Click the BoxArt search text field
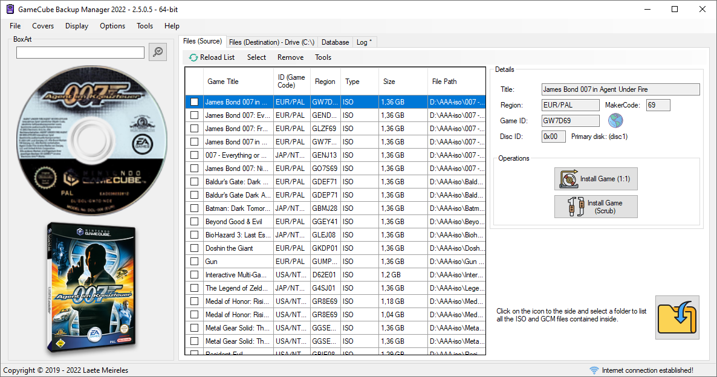The image size is (717, 377). tap(80, 53)
